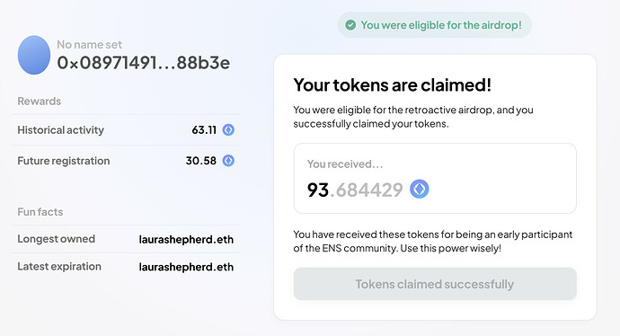Viewport: 620px width, 336px height.
Task: Click the You were eligible for the airdrop banner
Action: click(x=435, y=25)
